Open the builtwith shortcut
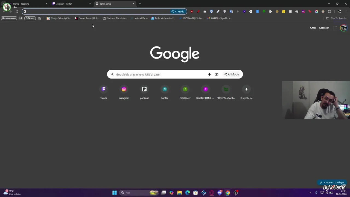350x197 pixels. click(226, 92)
